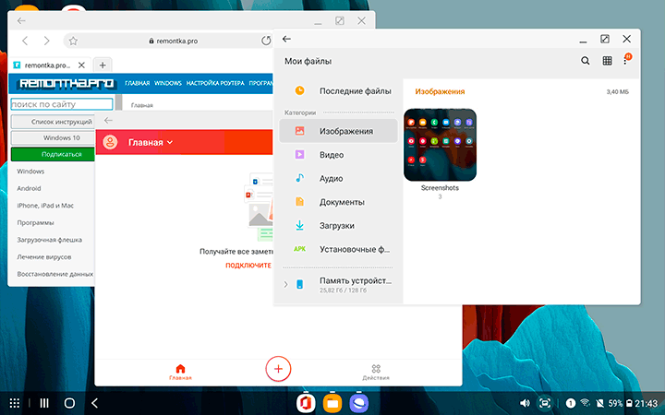Go back in My Files window
Image resolution: width=665 pixels, height=415 pixels.
click(x=286, y=39)
